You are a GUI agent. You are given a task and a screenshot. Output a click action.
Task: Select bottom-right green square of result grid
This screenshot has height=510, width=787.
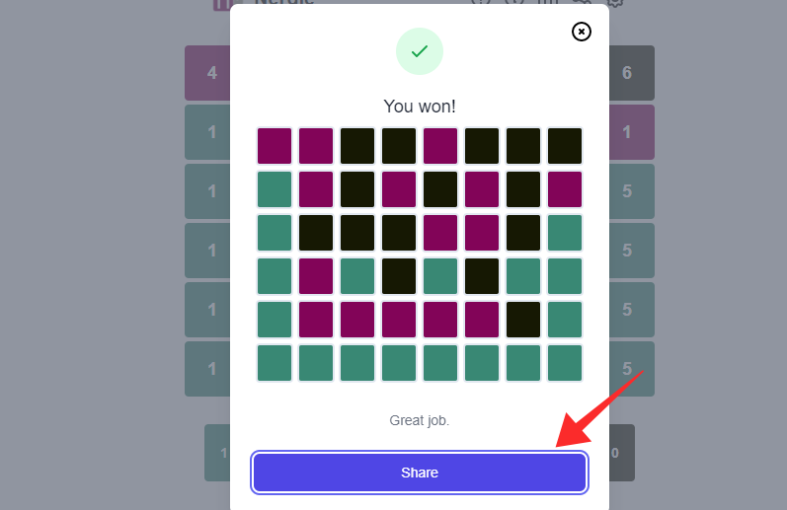[565, 363]
